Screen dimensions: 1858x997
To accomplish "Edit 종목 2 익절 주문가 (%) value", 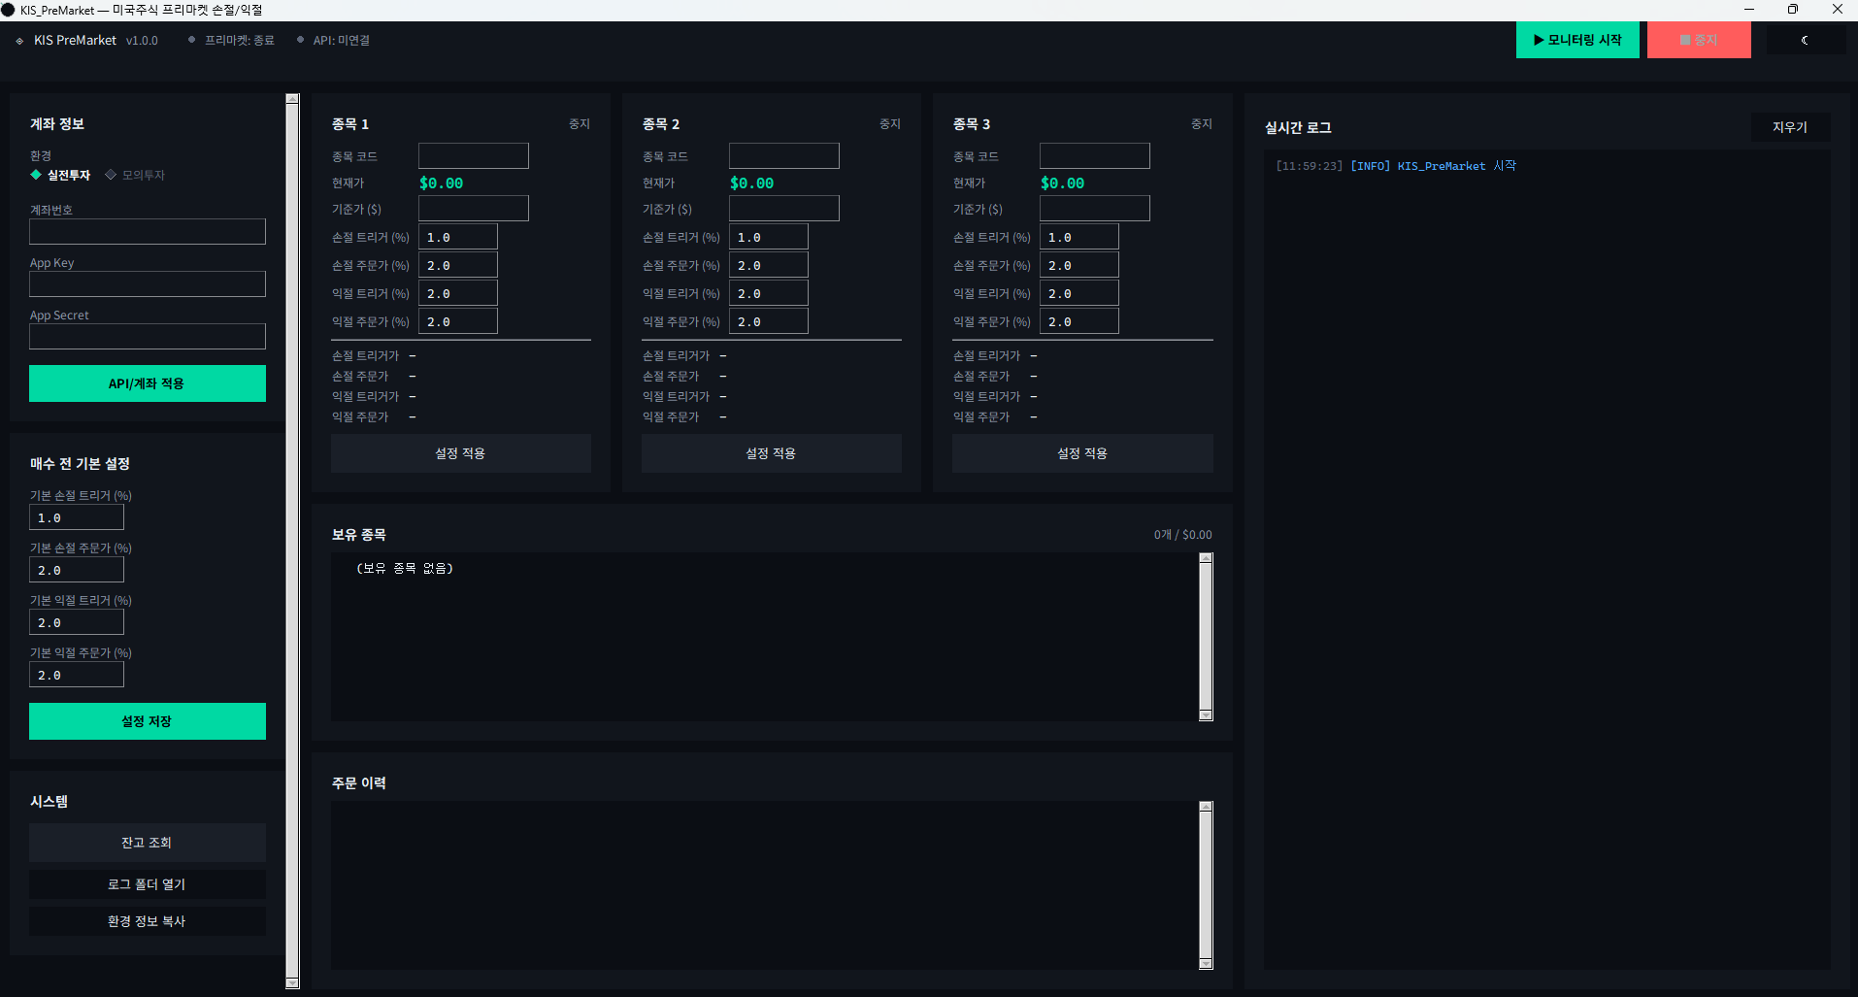I will 769,321.
